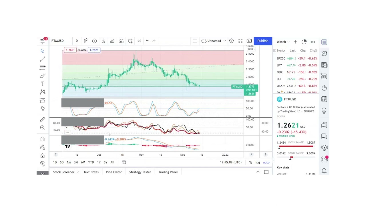This screenshot has width=366, height=206.
Task: Open the fx indicators menu
Action: coord(103,41)
